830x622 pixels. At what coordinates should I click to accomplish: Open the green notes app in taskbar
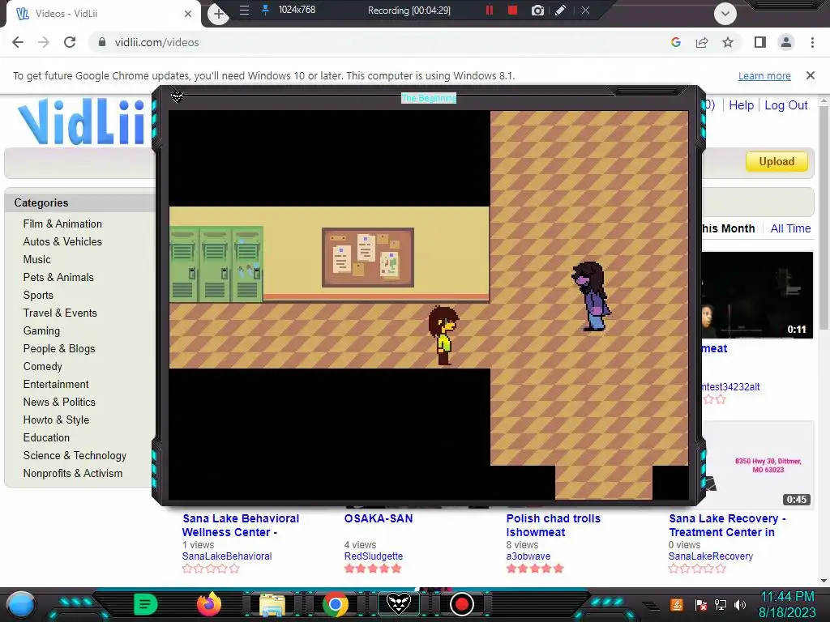click(x=146, y=604)
